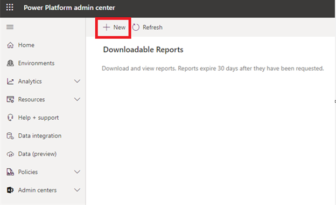The image size is (336, 205).
Task: Click the plus icon beside New
Action: click(x=106, y=28)
